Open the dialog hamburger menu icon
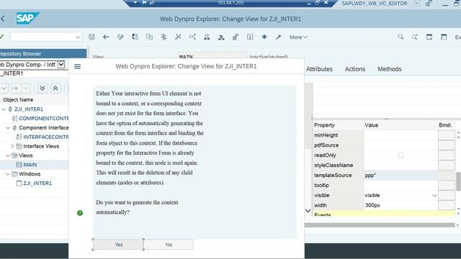This screenshot has width=461, height=259. coord(77,66)
